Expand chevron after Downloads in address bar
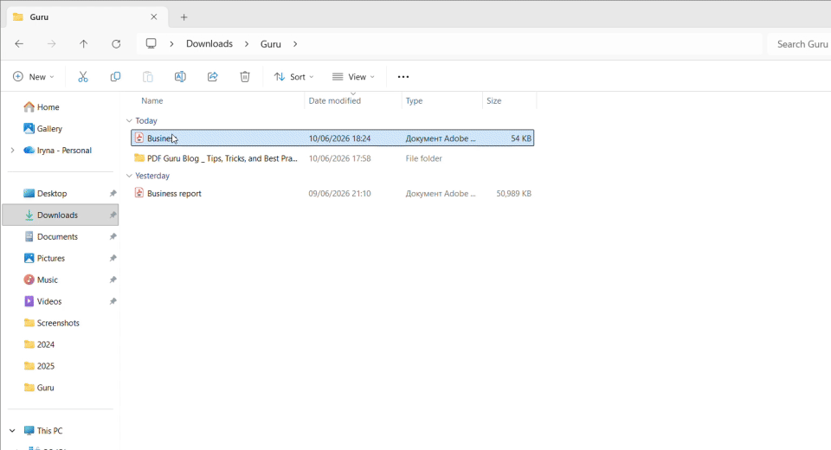This screenshot has height=450, width=831. tap(247, 44)
